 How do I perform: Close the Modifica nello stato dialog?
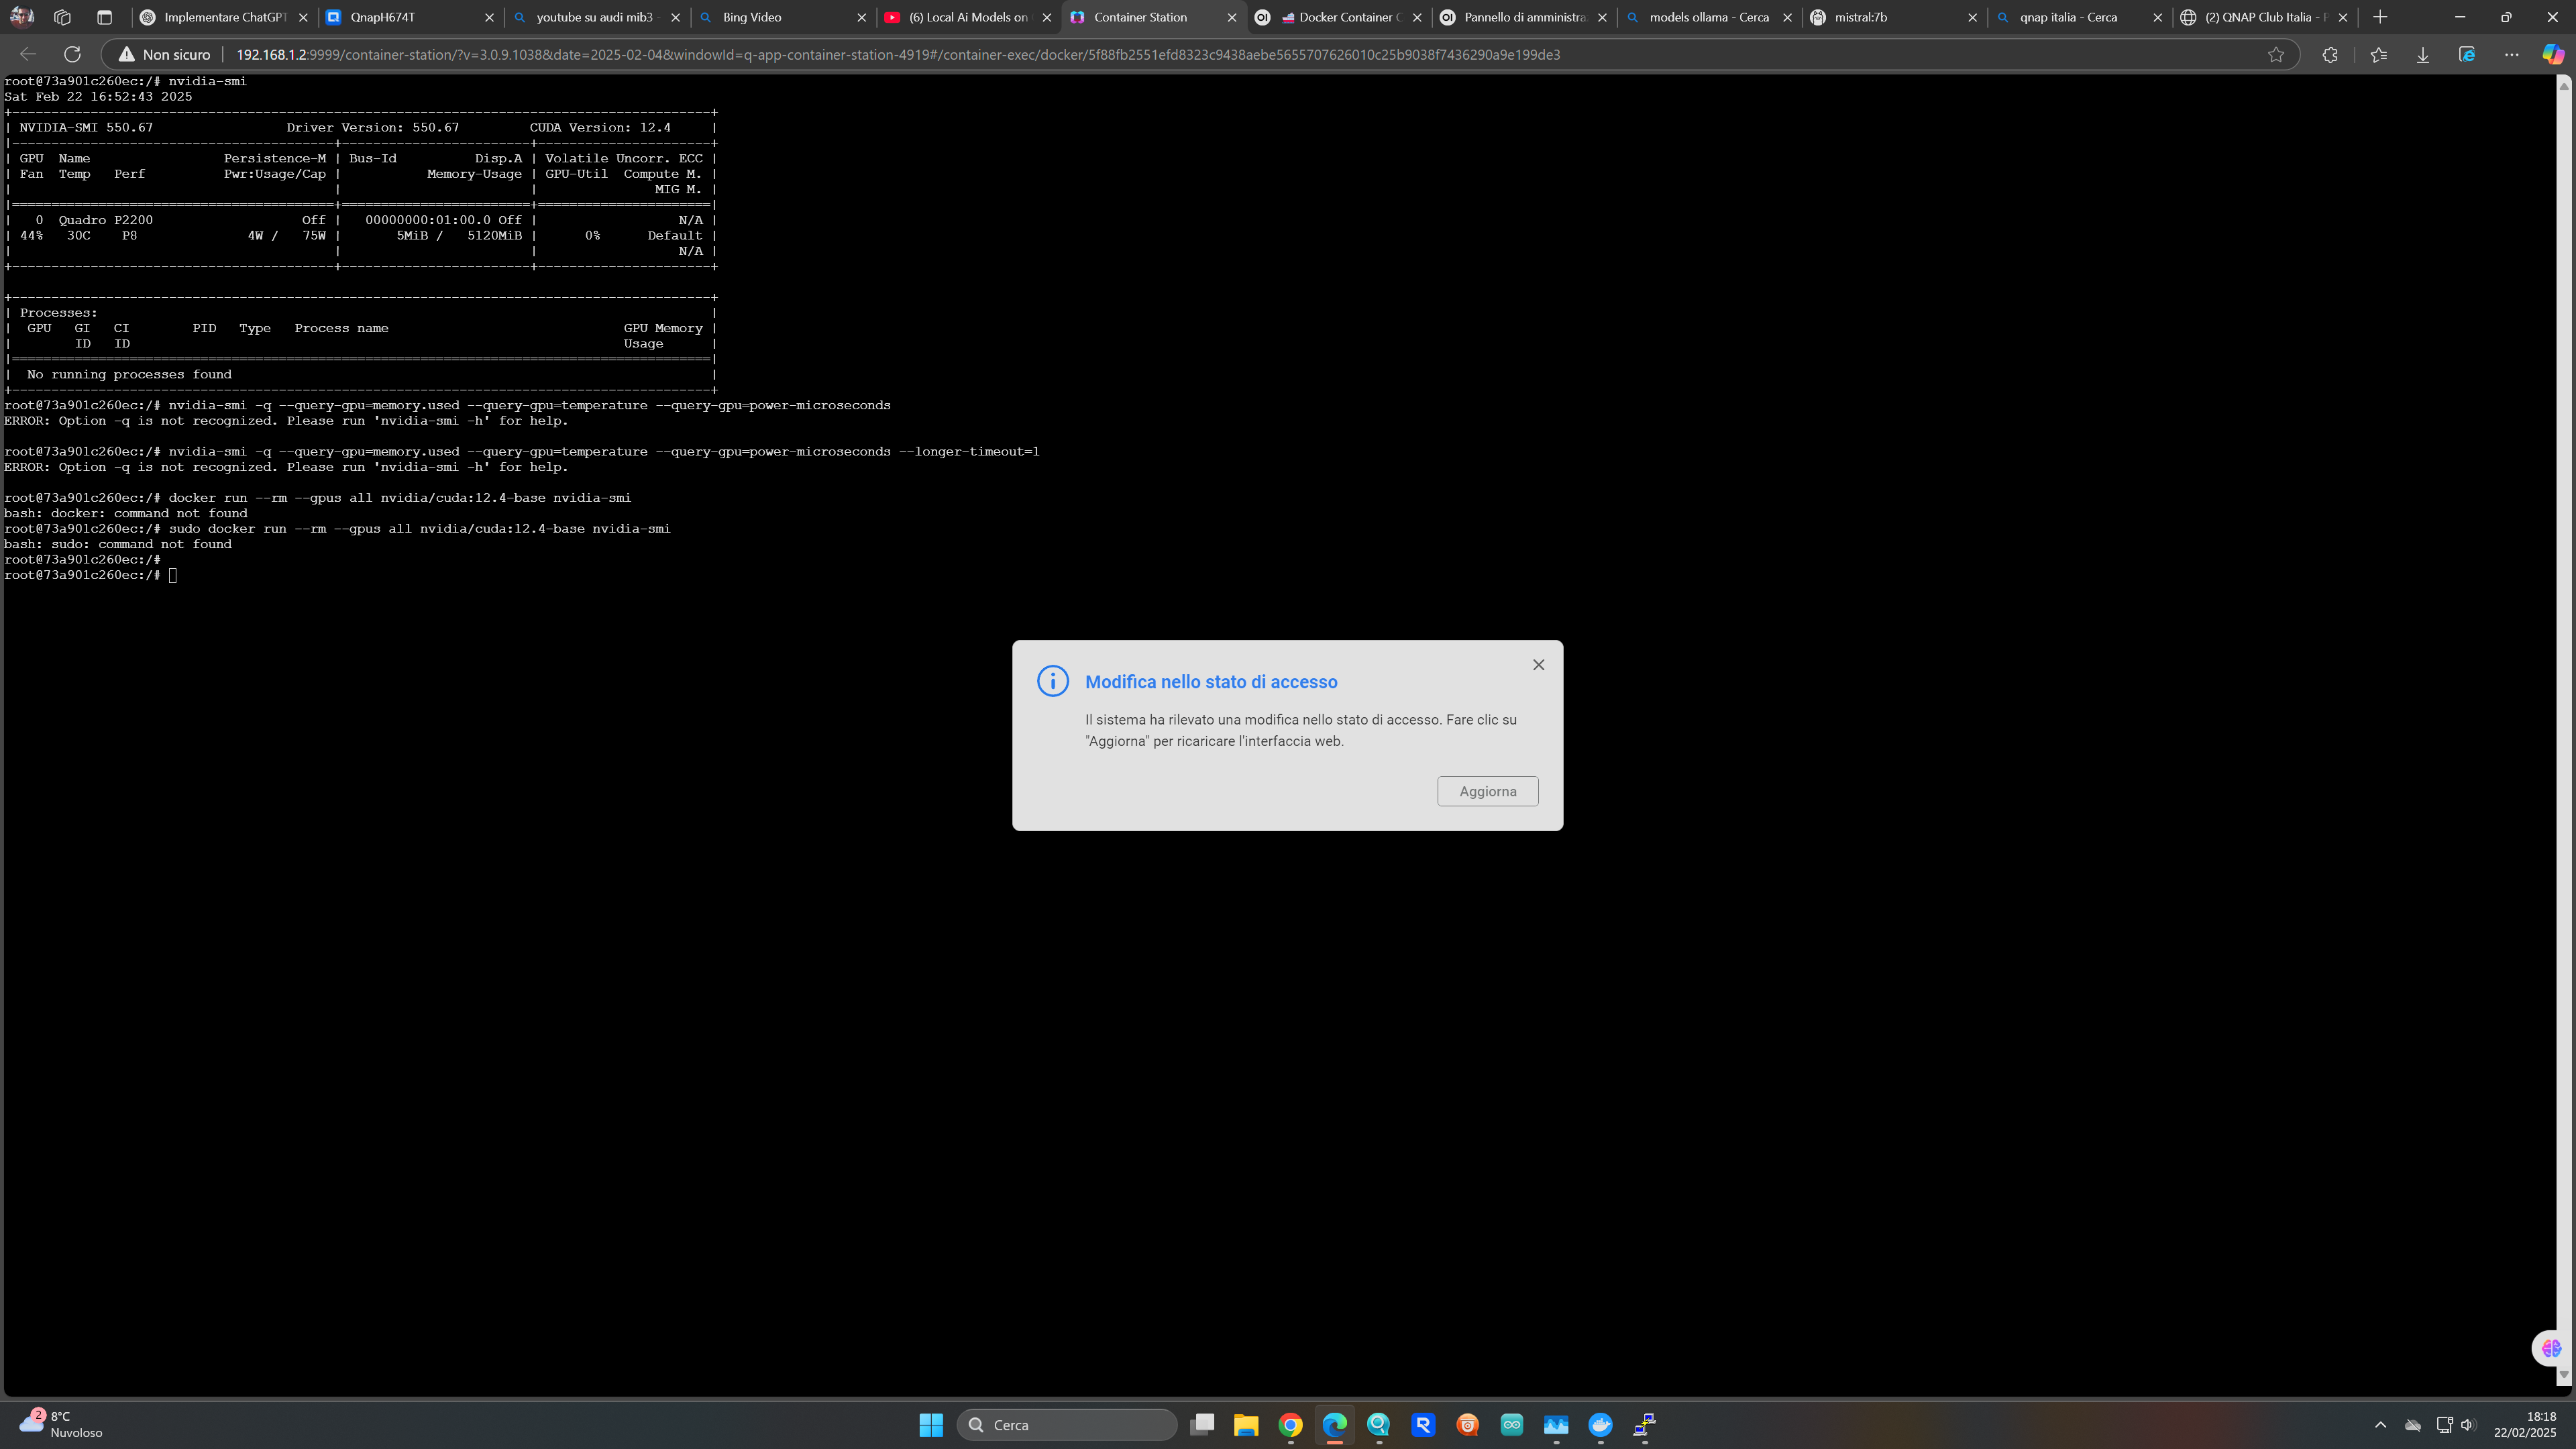click(x=1538, y=665)
